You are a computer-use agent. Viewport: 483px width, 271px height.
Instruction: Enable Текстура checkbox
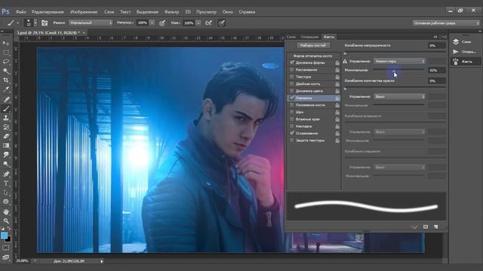tap(292, 77)
